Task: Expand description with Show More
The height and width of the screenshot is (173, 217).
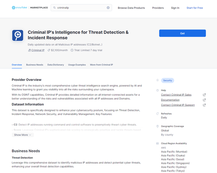Action: point(23,135)
